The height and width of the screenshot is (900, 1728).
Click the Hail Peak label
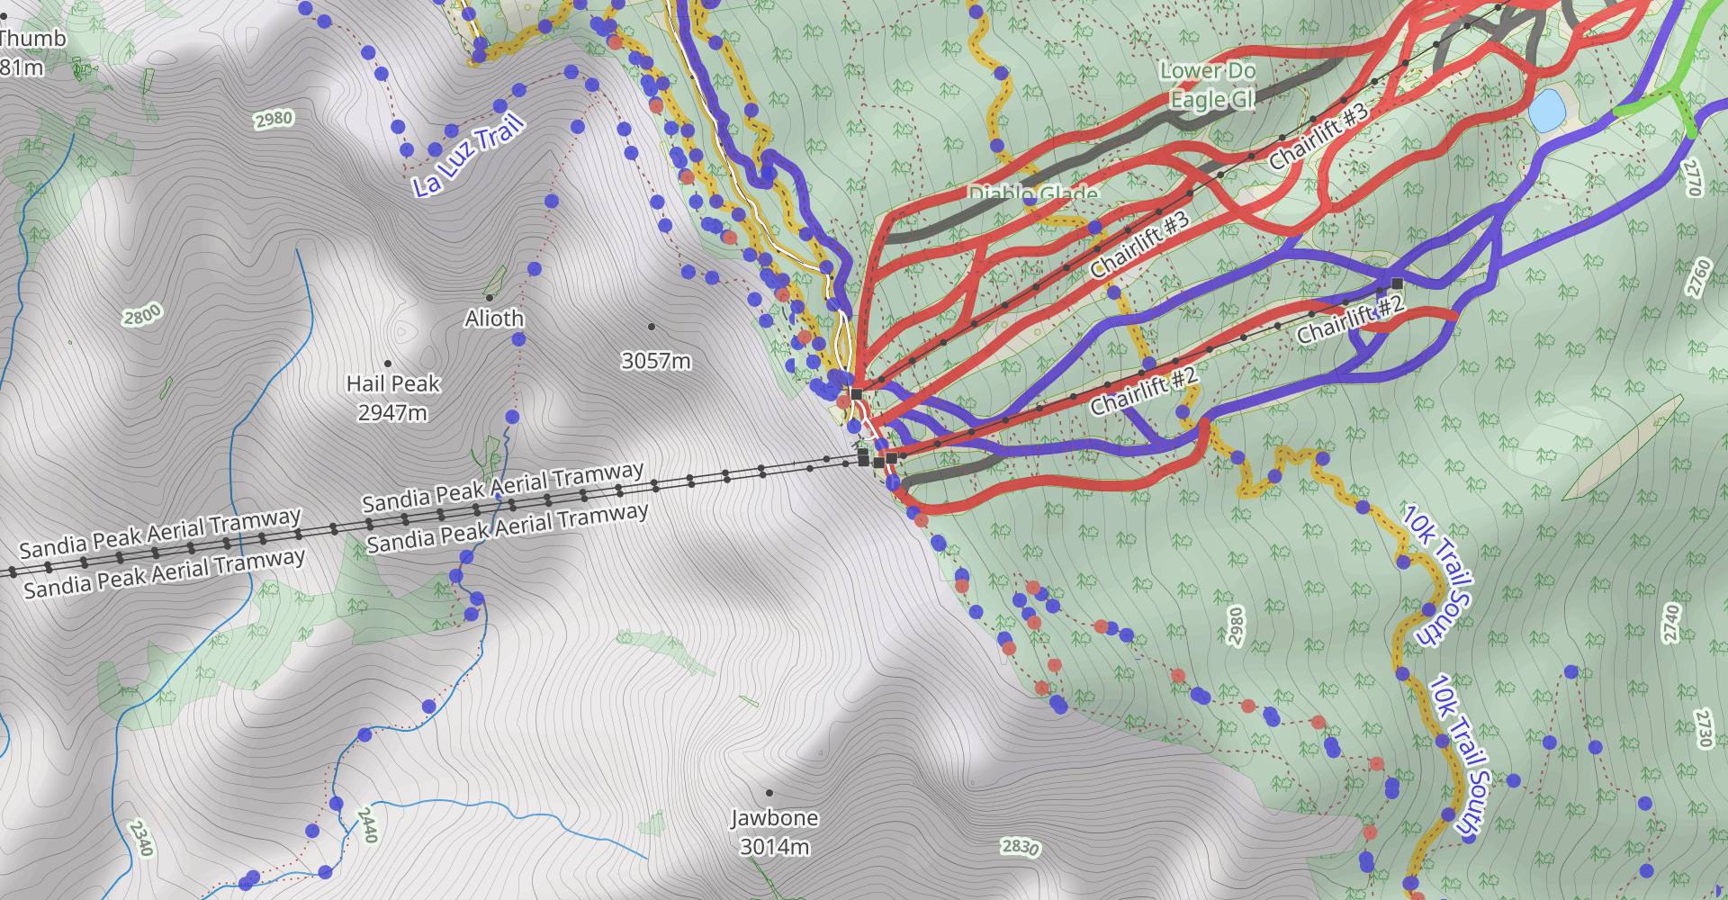(393, 383)
